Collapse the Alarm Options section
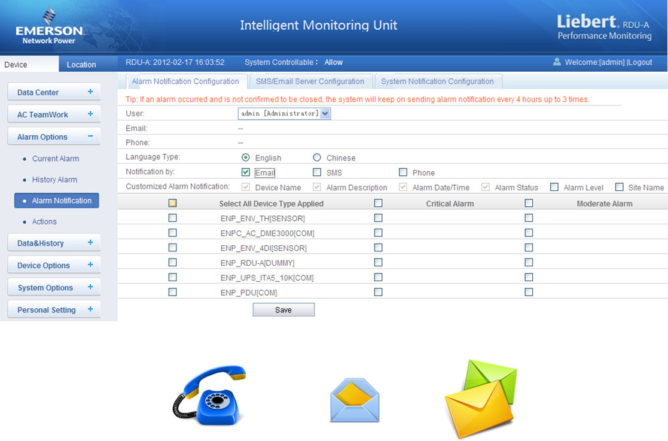 90,136
